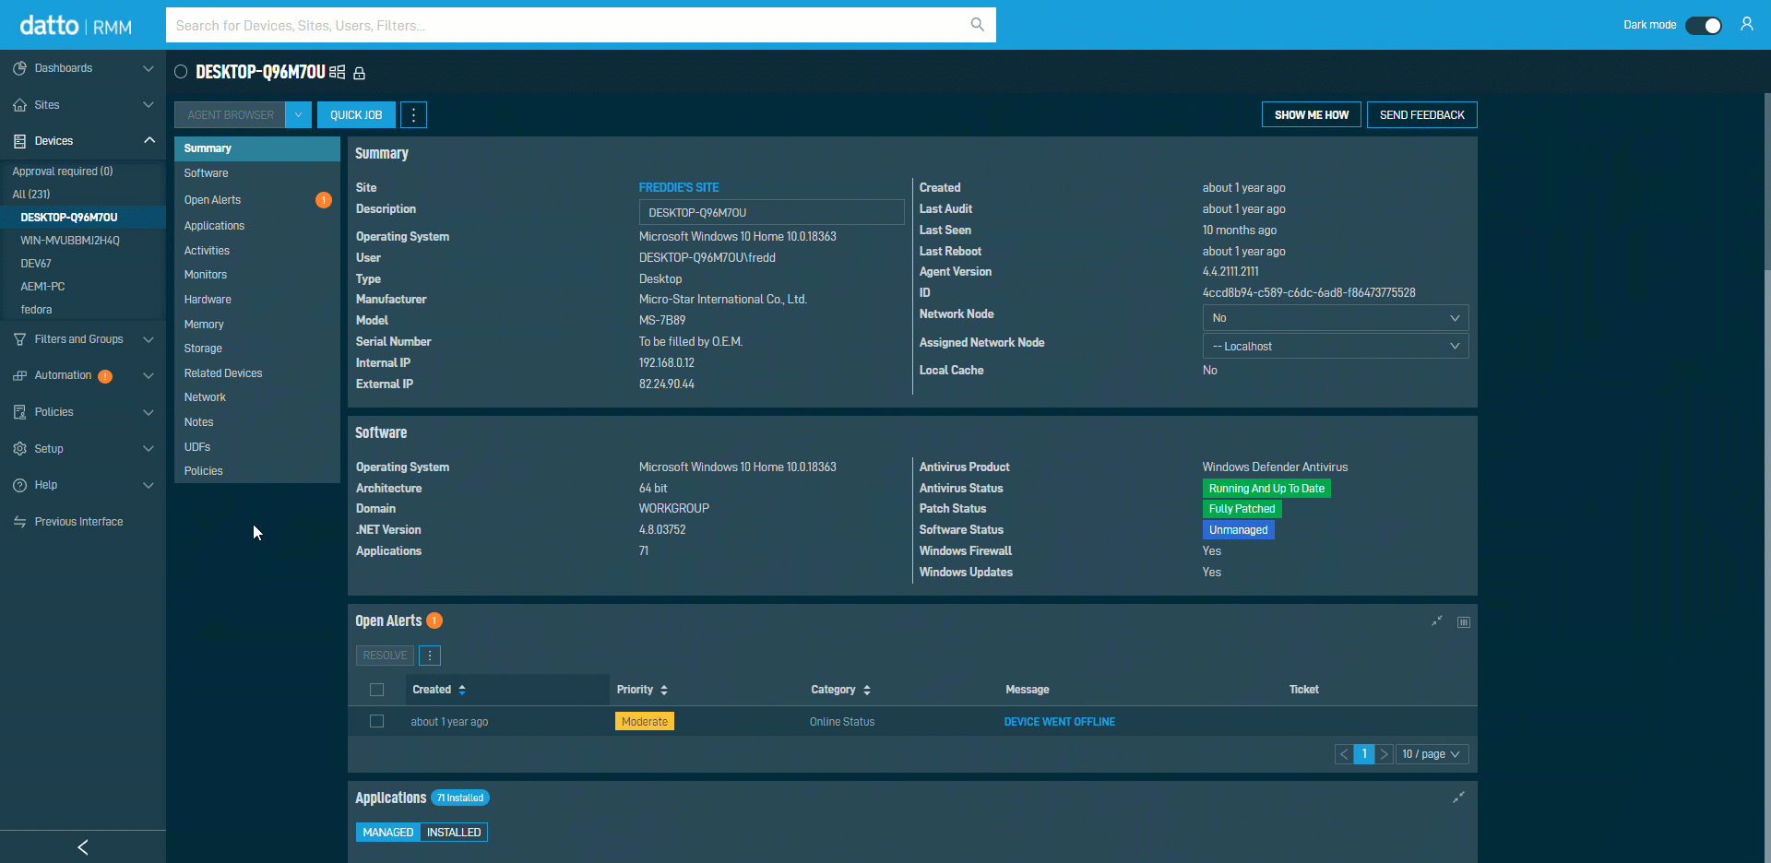Switch to the Managed applications tab
The height and width of the screenshot is (863, 1771).
pos(388,833)
